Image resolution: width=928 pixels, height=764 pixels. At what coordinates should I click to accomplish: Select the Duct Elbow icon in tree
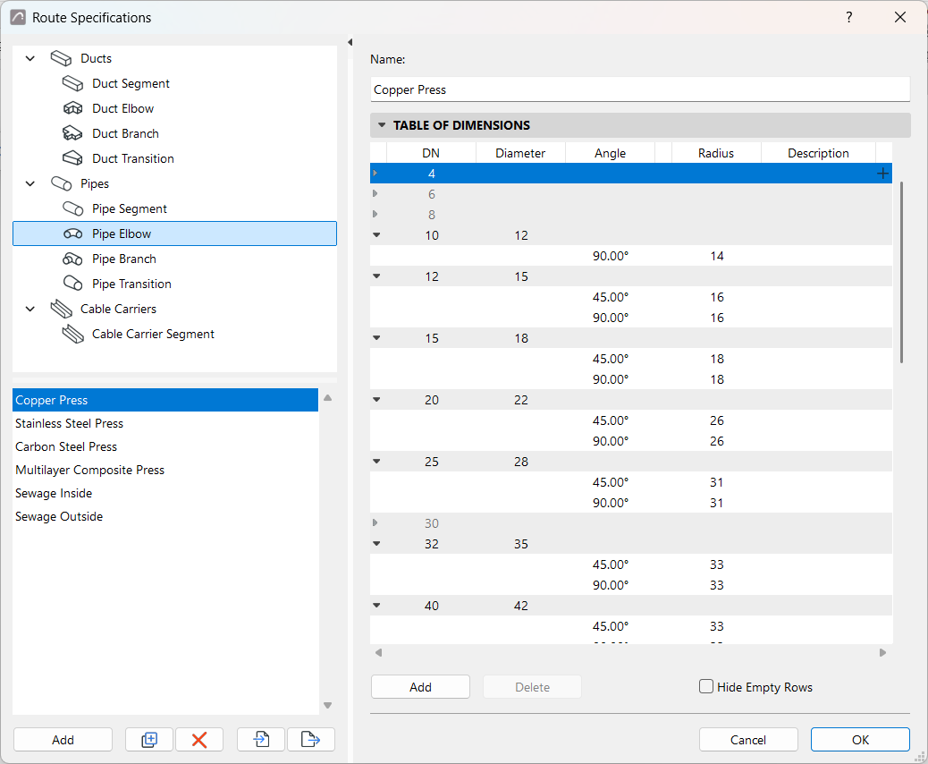pyautogui.click(x=72, y=108)
